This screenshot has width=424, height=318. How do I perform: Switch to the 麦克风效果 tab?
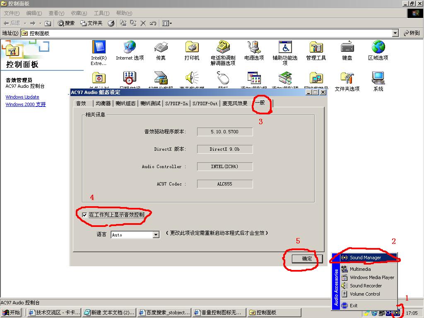[235, 103]
